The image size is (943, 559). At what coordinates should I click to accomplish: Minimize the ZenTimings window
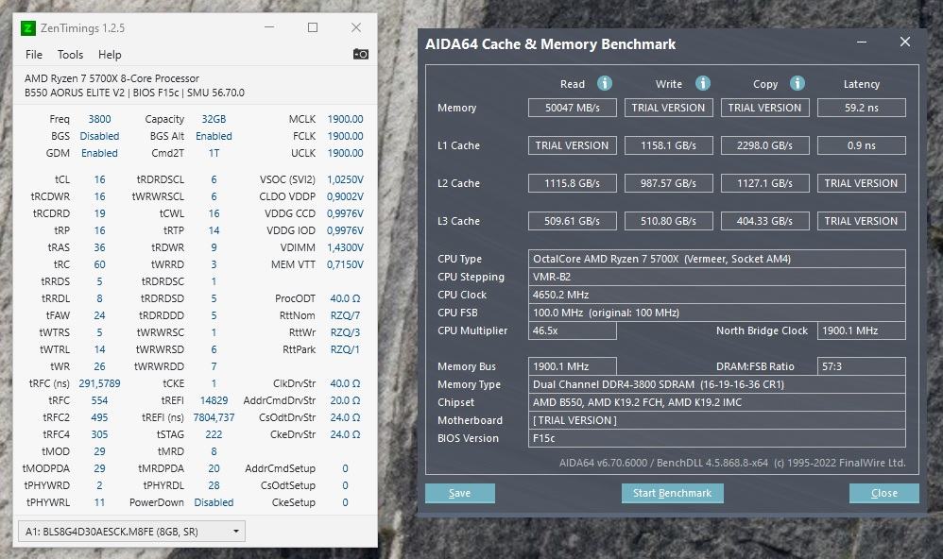[x=269, y=27]
